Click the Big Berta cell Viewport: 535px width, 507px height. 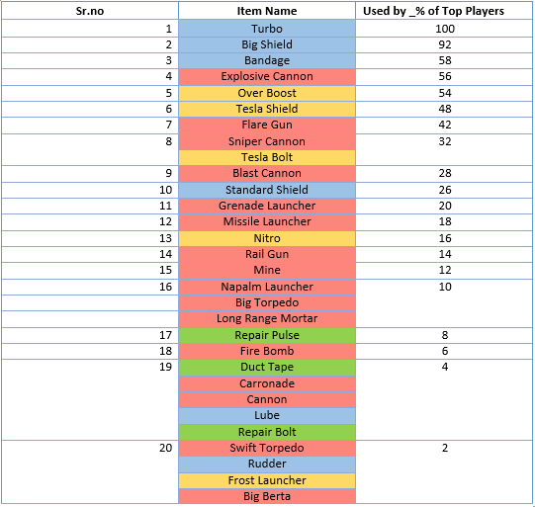coord(267,496)
